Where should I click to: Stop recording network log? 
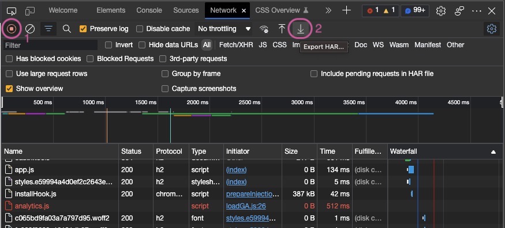12,29
